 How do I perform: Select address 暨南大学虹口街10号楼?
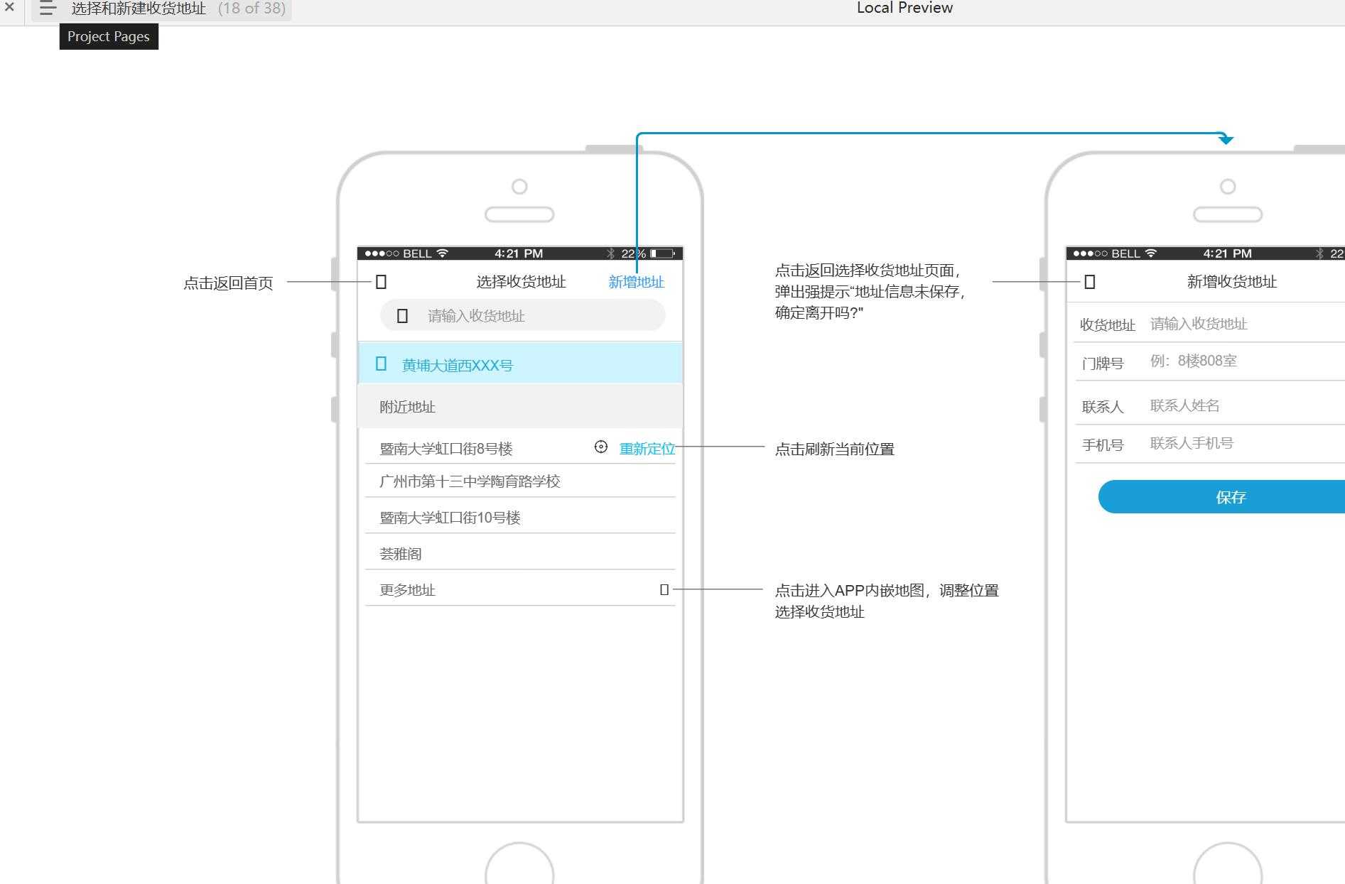tap(450, 518)
